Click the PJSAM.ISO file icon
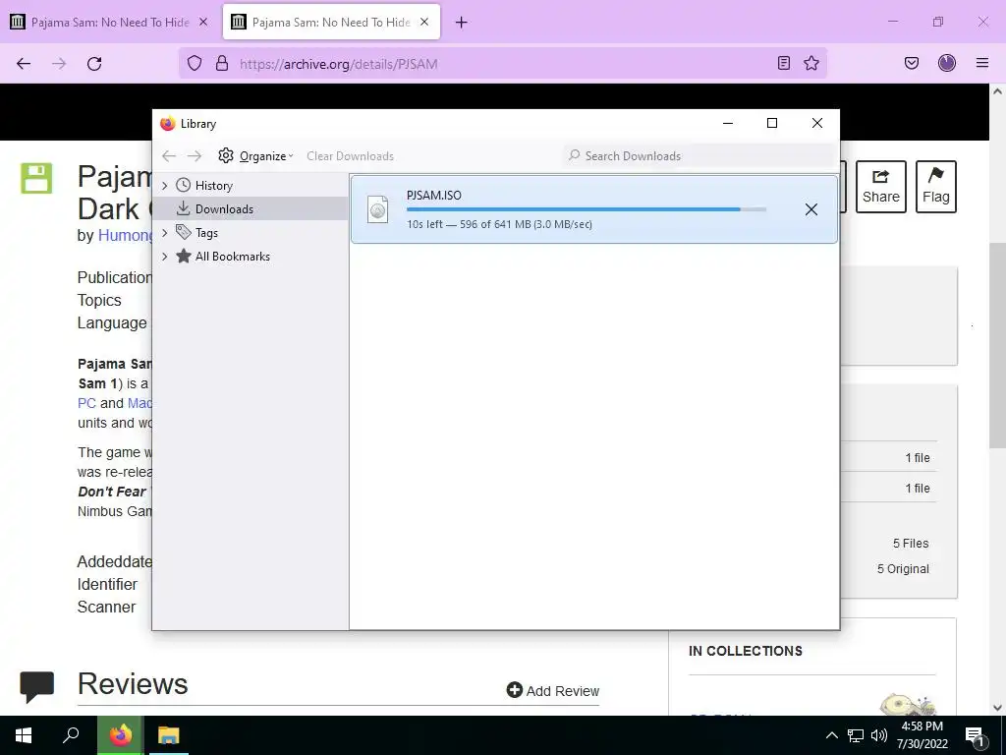Screen dimensions: 1006x755 click(378, 209)
